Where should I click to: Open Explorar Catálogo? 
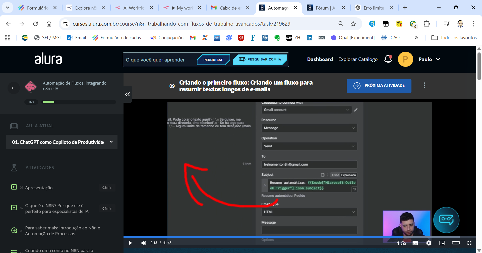[x=358, y=59]
